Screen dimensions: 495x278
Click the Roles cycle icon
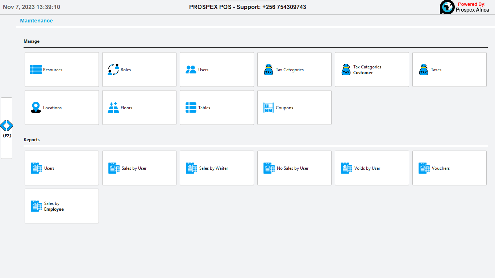tap(113, 69)
